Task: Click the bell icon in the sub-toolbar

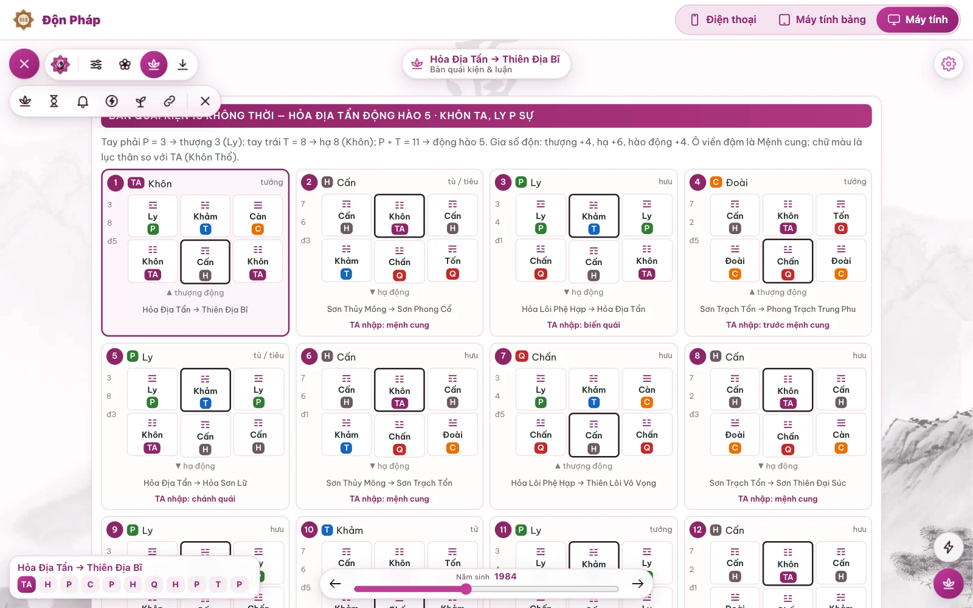Action: [83, 101]
